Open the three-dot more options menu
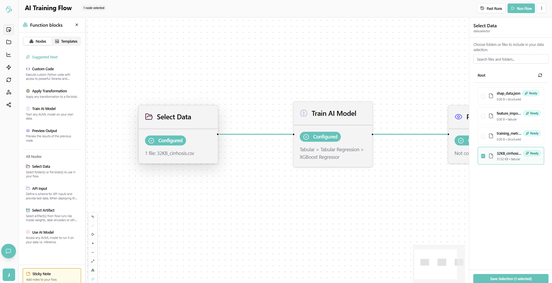552x283 pixels. point(541,8)
